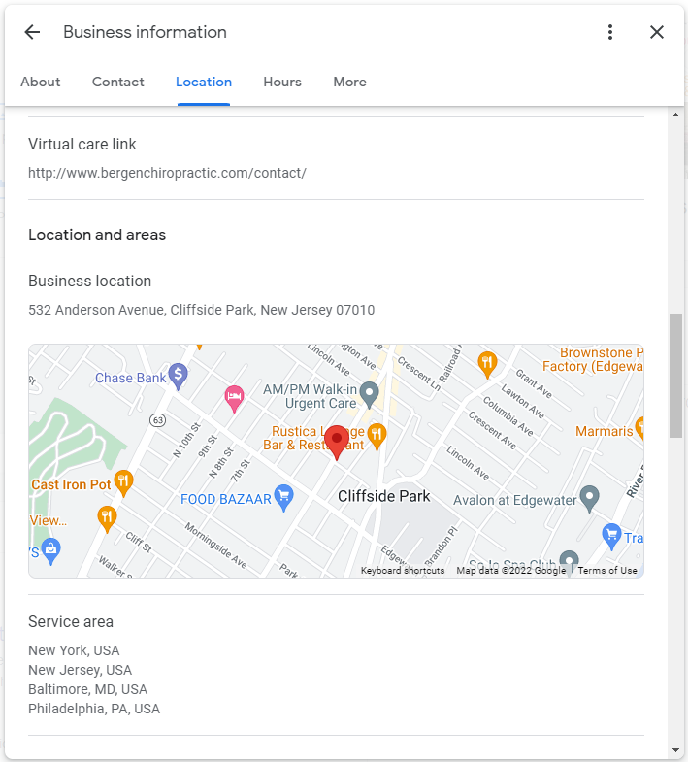This screenshot has height=762, width=688.
Task: Click the Philadelphia, PA, USA service area
Action: (94, 709)
